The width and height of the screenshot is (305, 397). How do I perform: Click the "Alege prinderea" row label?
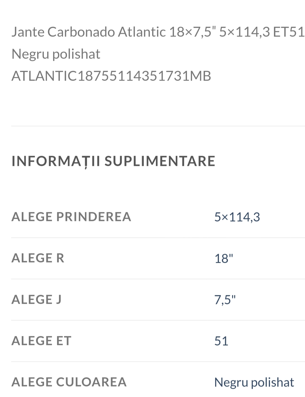71,217
